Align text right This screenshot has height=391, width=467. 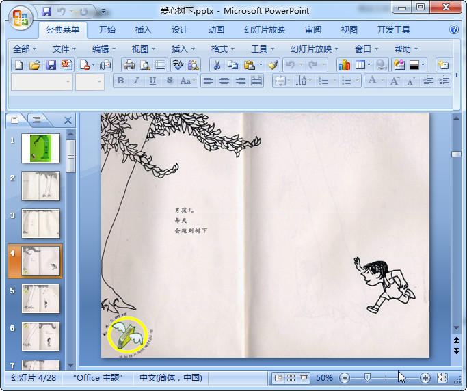click(241, 81)
